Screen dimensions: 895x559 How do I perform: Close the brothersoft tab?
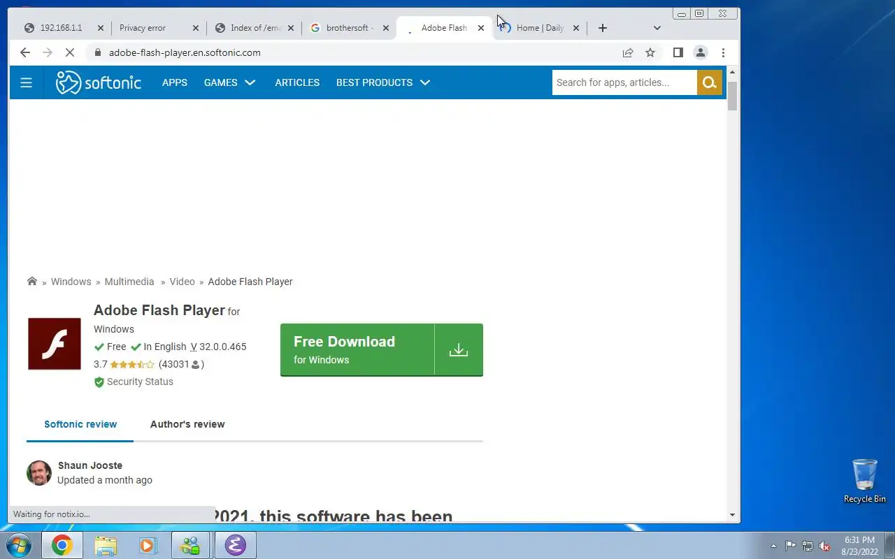click(x=386, y=28)
